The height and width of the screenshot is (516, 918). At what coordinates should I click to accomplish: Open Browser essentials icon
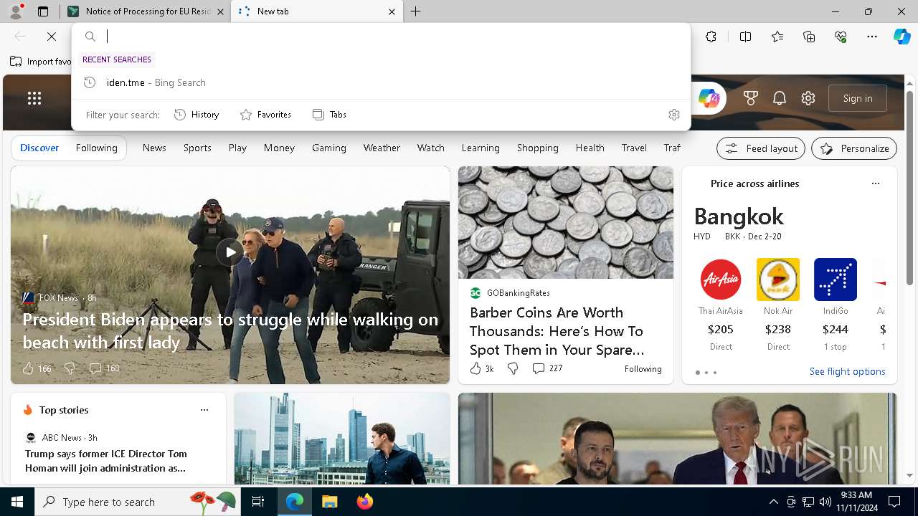pyautogui.click(x=841, y=37)
